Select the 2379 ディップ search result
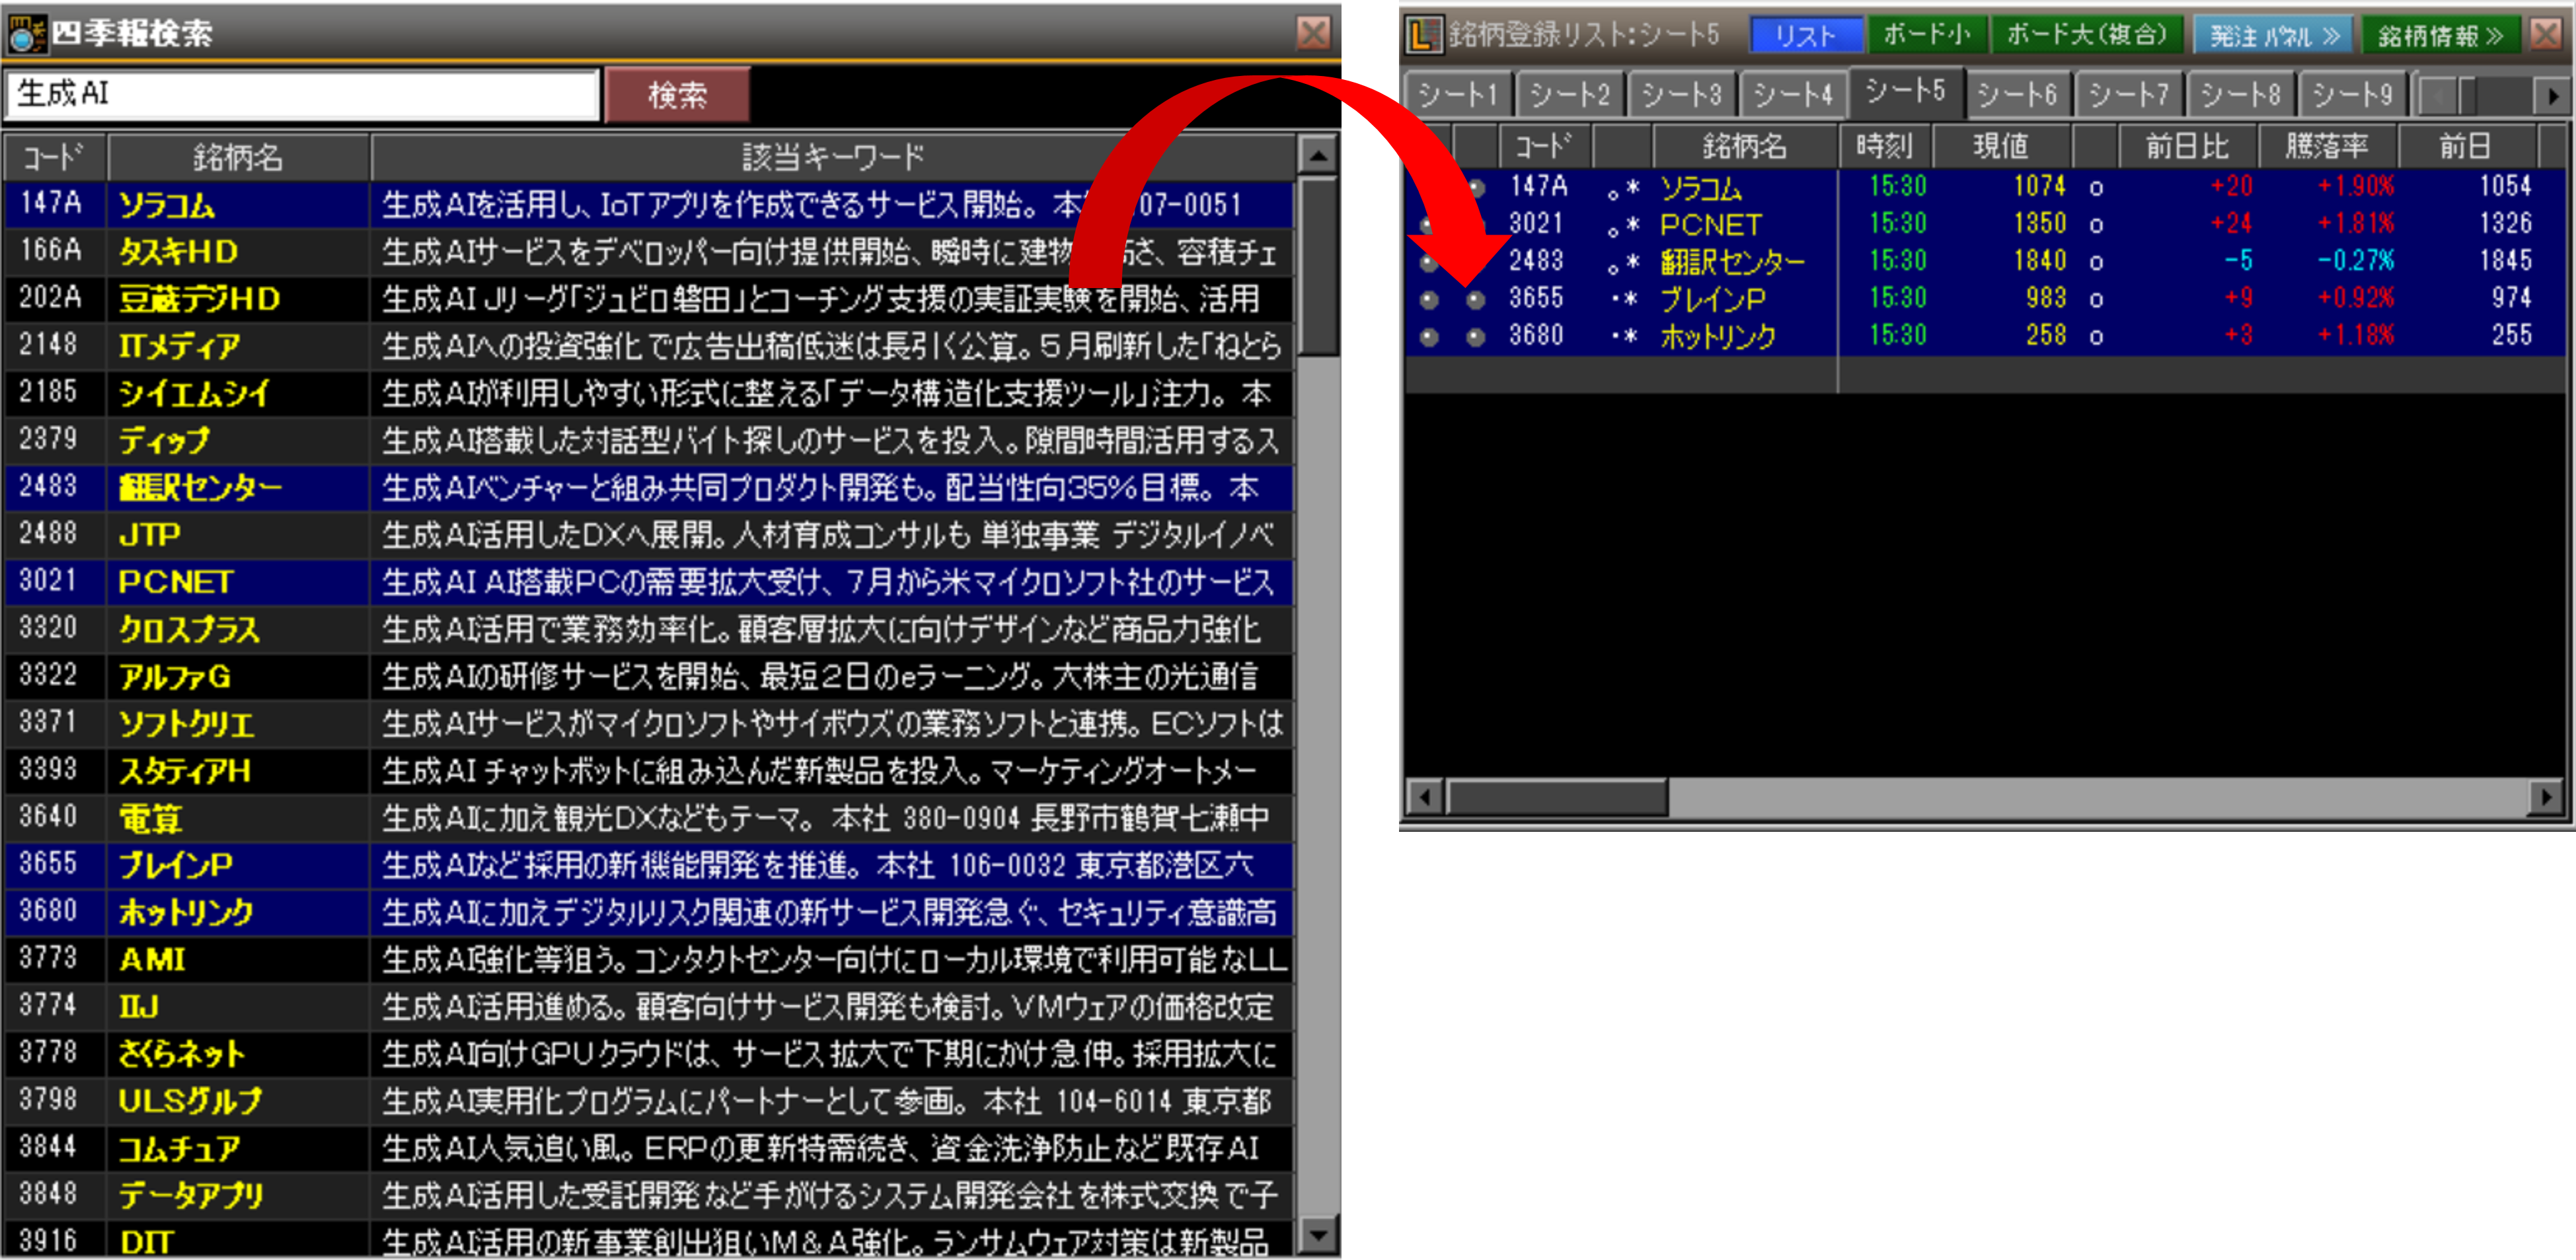The height and width of the screenshot is (1260, 2576). click(x=648, y=440)
